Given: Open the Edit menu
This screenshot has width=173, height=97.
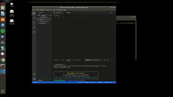Looking at the screenshot, I should (x=37, y=10).
